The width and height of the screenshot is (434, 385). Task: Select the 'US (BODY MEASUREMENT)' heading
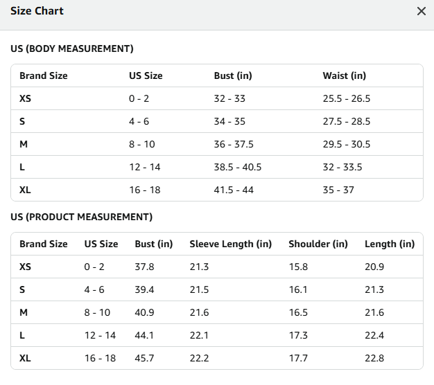72,48
